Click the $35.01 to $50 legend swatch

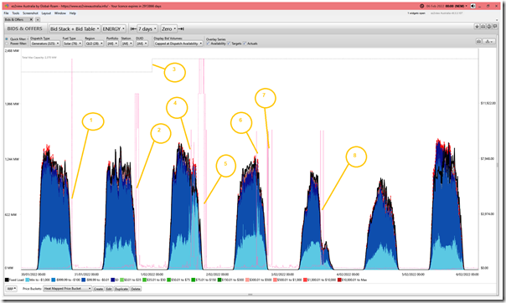[145, 280]
